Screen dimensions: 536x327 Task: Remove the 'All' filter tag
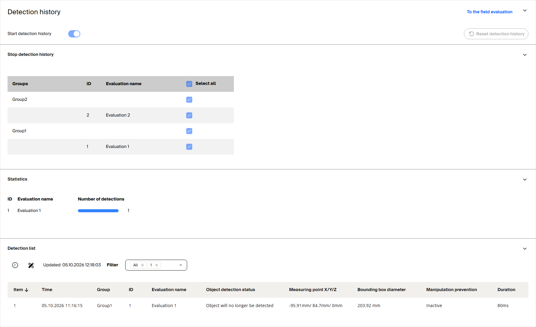tap(142, 265)
